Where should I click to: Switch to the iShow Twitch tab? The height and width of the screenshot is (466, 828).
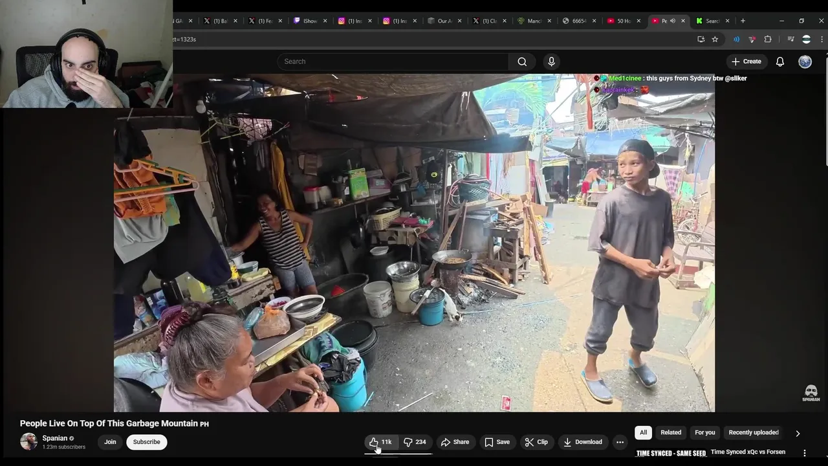pyautogui.click(x=309, y=21)
